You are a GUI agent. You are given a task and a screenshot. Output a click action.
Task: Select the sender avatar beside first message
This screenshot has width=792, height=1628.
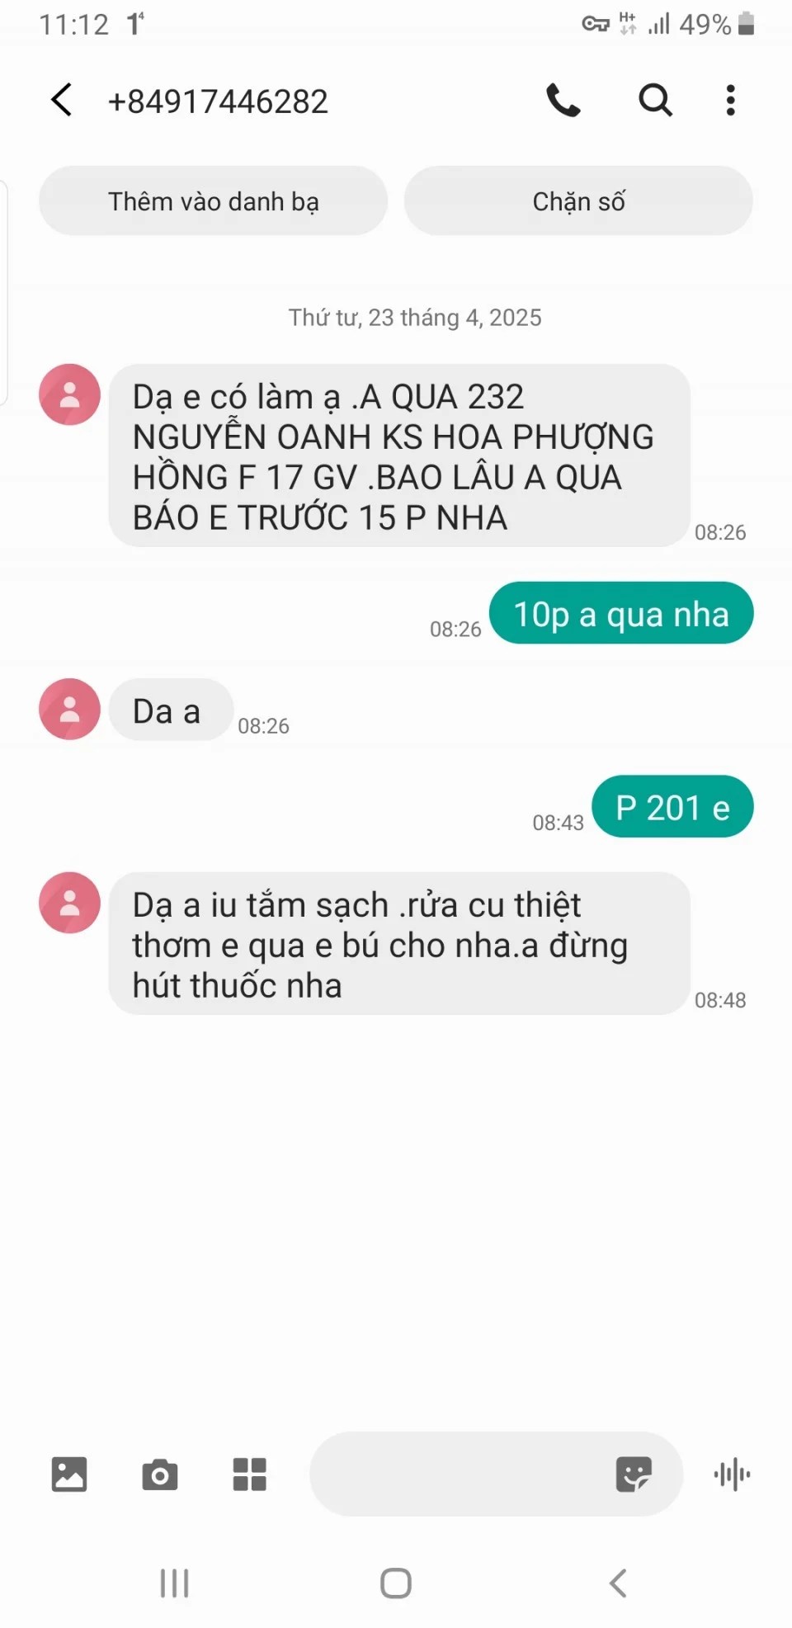coord(70,394)
